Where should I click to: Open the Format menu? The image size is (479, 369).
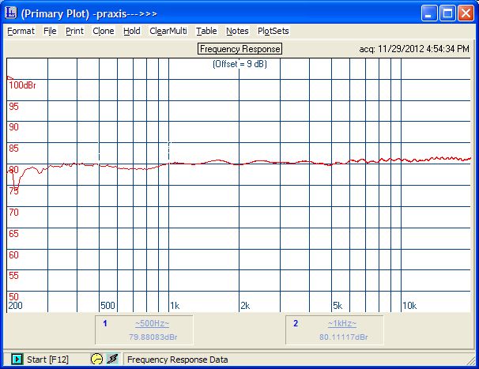[x=21, y=31]
